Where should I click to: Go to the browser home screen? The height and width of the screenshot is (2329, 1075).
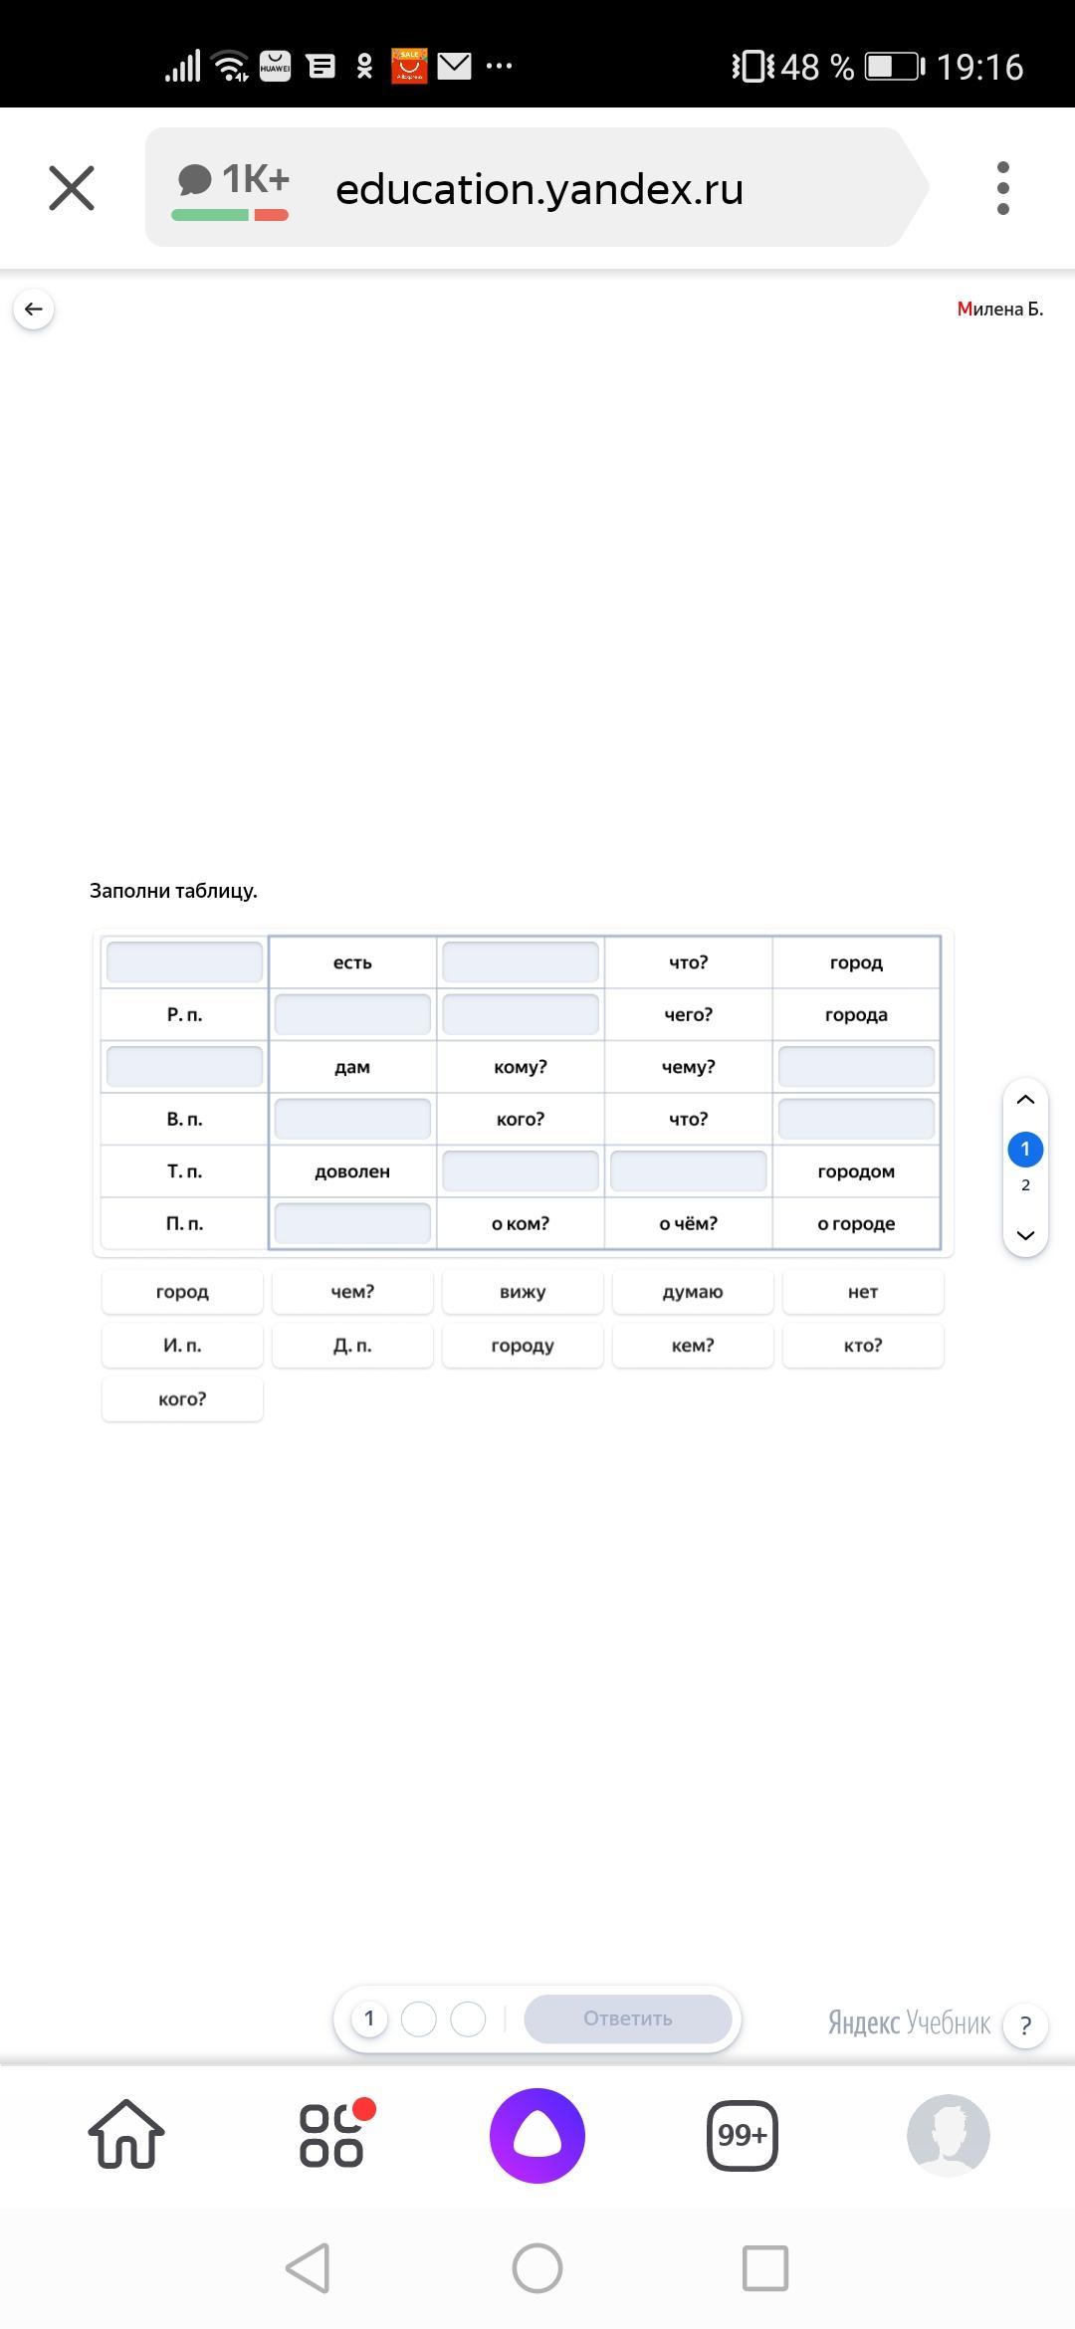(x=126, y=2136)
